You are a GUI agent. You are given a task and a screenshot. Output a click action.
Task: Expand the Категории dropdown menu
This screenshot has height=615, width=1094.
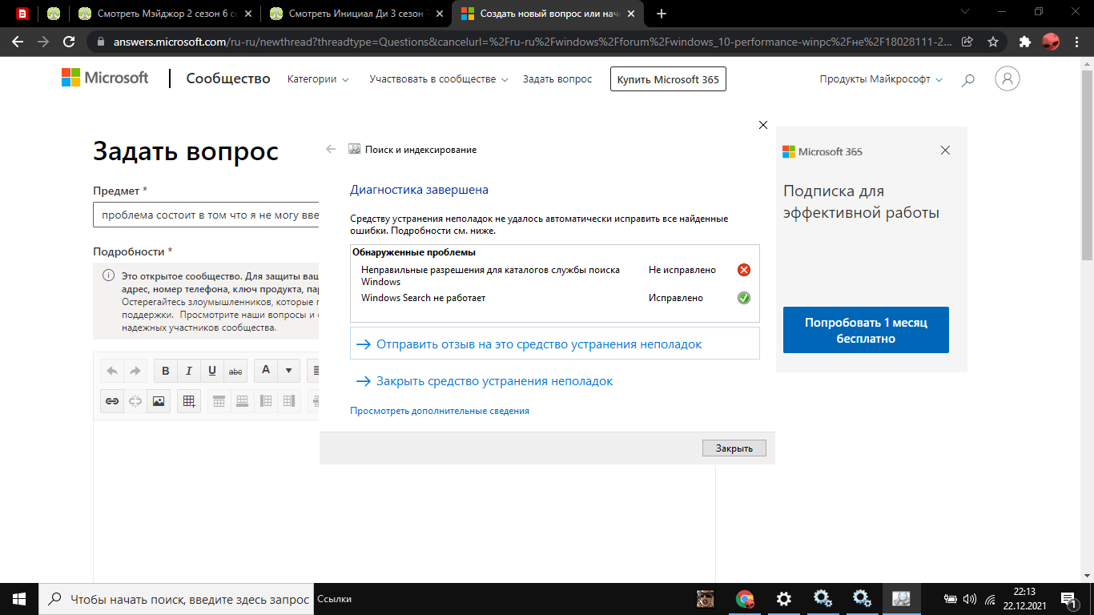tap(318, 79)
